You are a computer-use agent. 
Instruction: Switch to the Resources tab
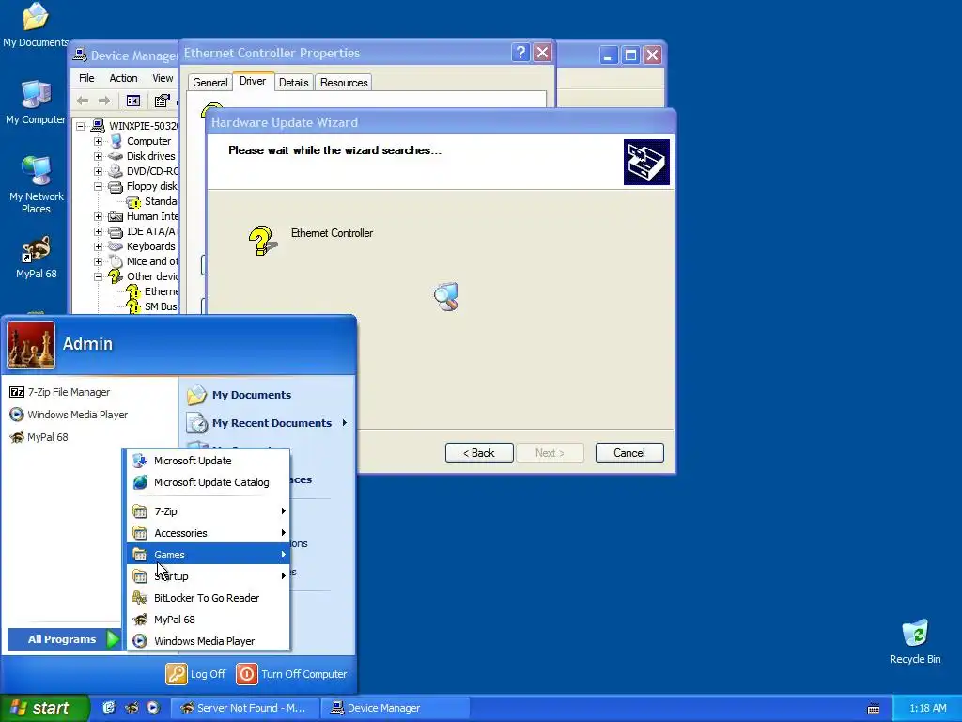pos(344,83)
